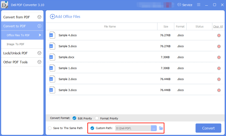Click the 76.44KB size of Sample 3.docx
This screenshot has height=136, width=226.
(165, 90)
